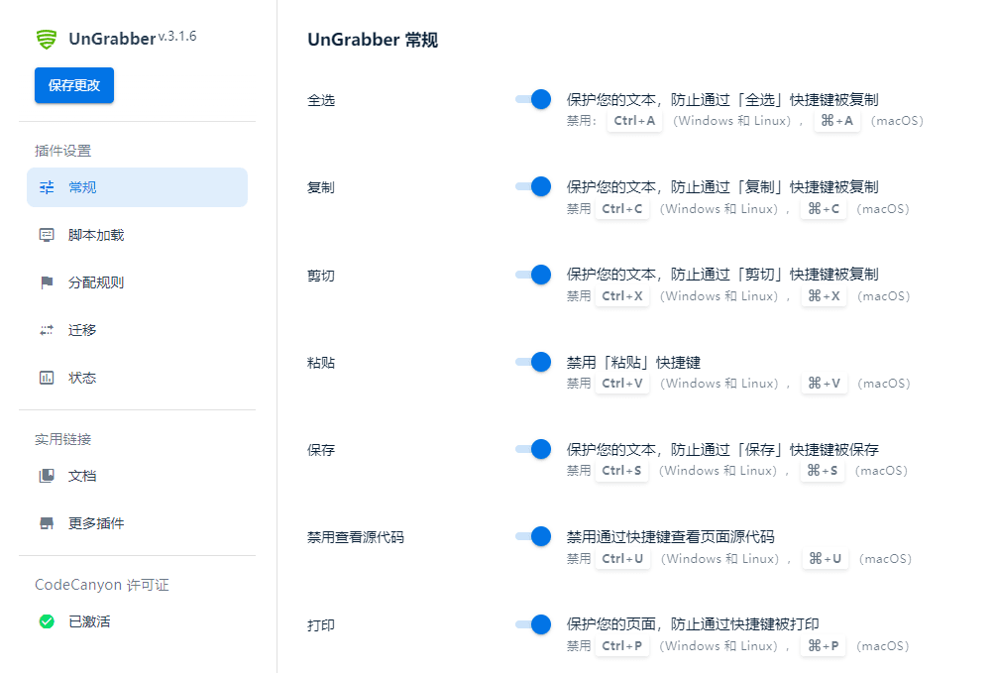
Task: Go to 分配规则 settings
Action: pyautogui.click(x=137, y=282)
